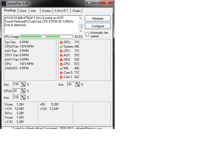Click the SpeedFan app icon in title bar
Viewport: 209px width, 167px height.
4,3
